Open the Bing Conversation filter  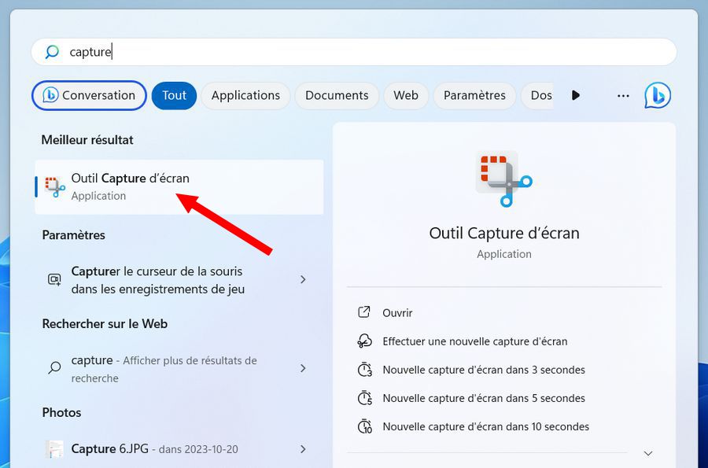point(89,95)
